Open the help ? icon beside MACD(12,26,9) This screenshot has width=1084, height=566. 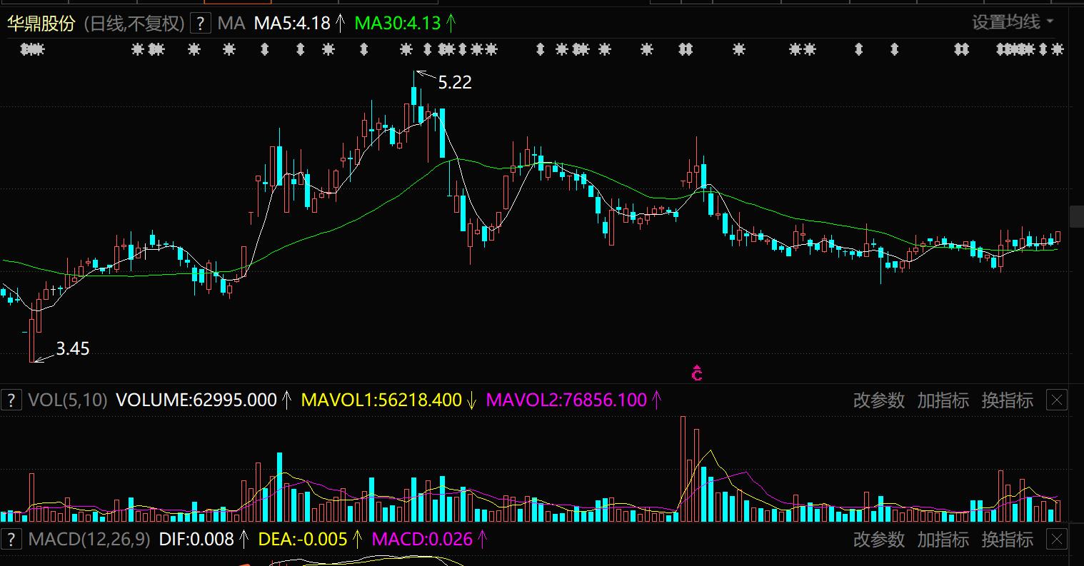[x=11, y=539]
